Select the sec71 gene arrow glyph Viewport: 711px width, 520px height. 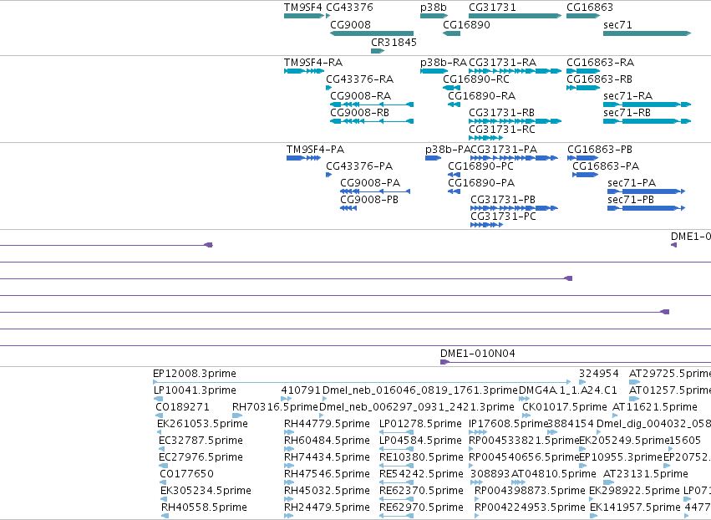[647, 33]
